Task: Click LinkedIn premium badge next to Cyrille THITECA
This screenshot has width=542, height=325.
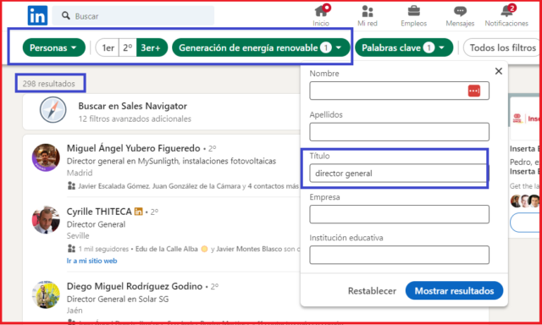Action: click(x=138, y=212)
